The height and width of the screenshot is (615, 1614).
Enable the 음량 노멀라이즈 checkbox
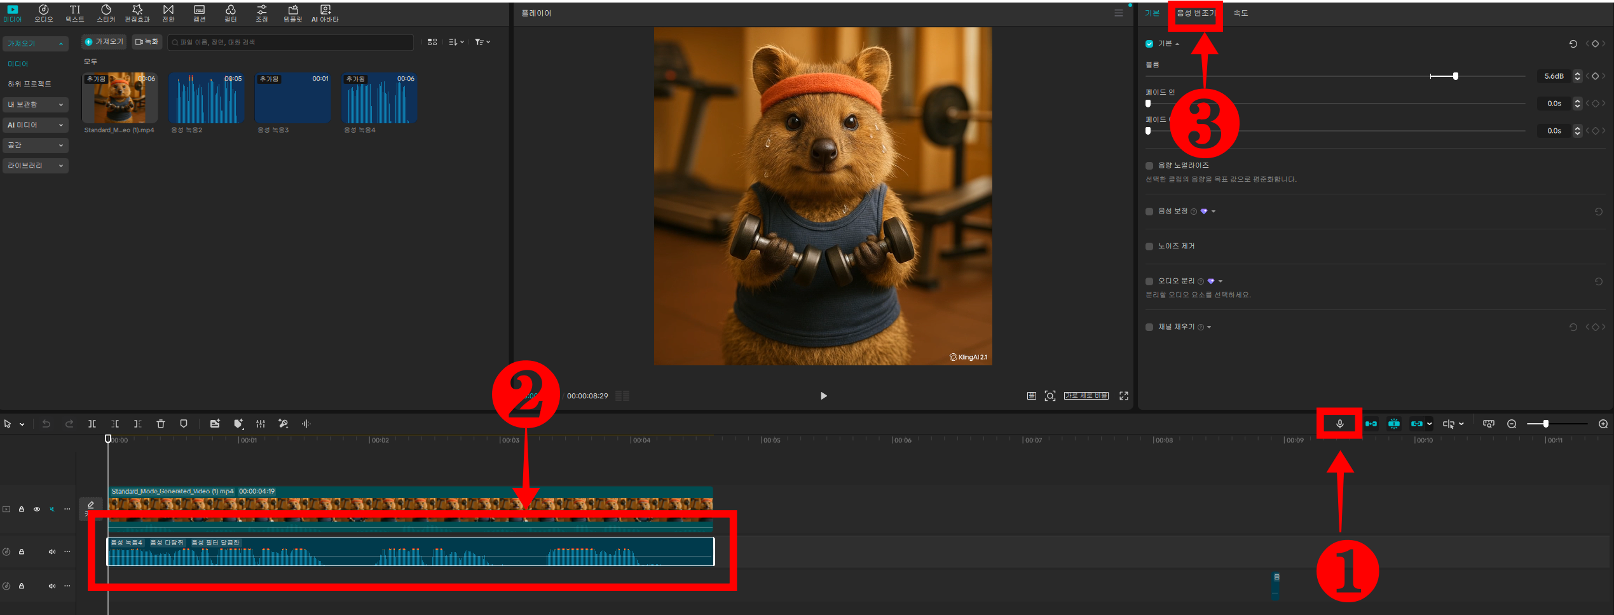(1149, 166)
